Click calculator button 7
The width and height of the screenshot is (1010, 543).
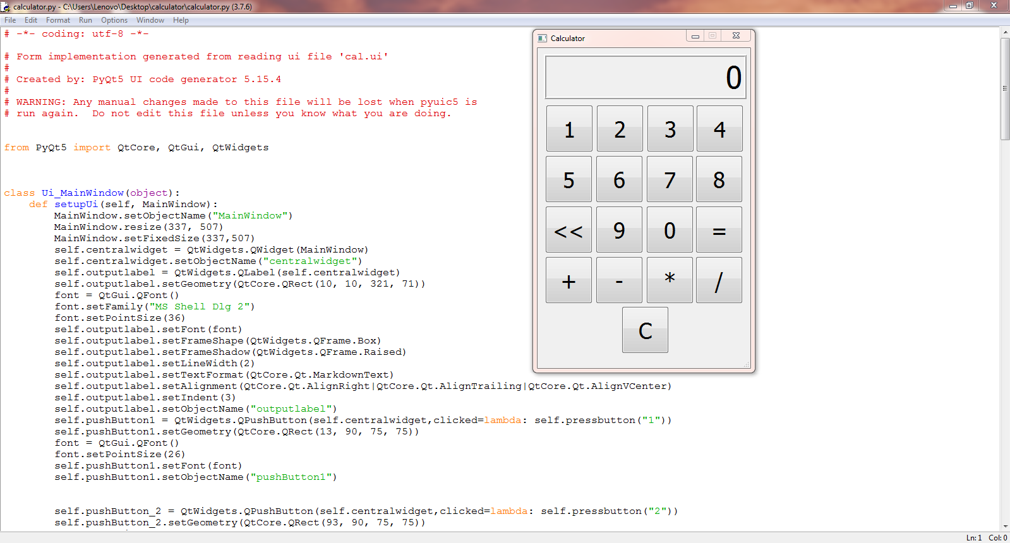[670, 179]
